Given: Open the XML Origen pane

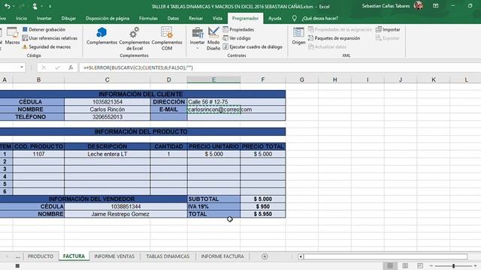Looking at the screenshot, I should (x=298, y=36).
